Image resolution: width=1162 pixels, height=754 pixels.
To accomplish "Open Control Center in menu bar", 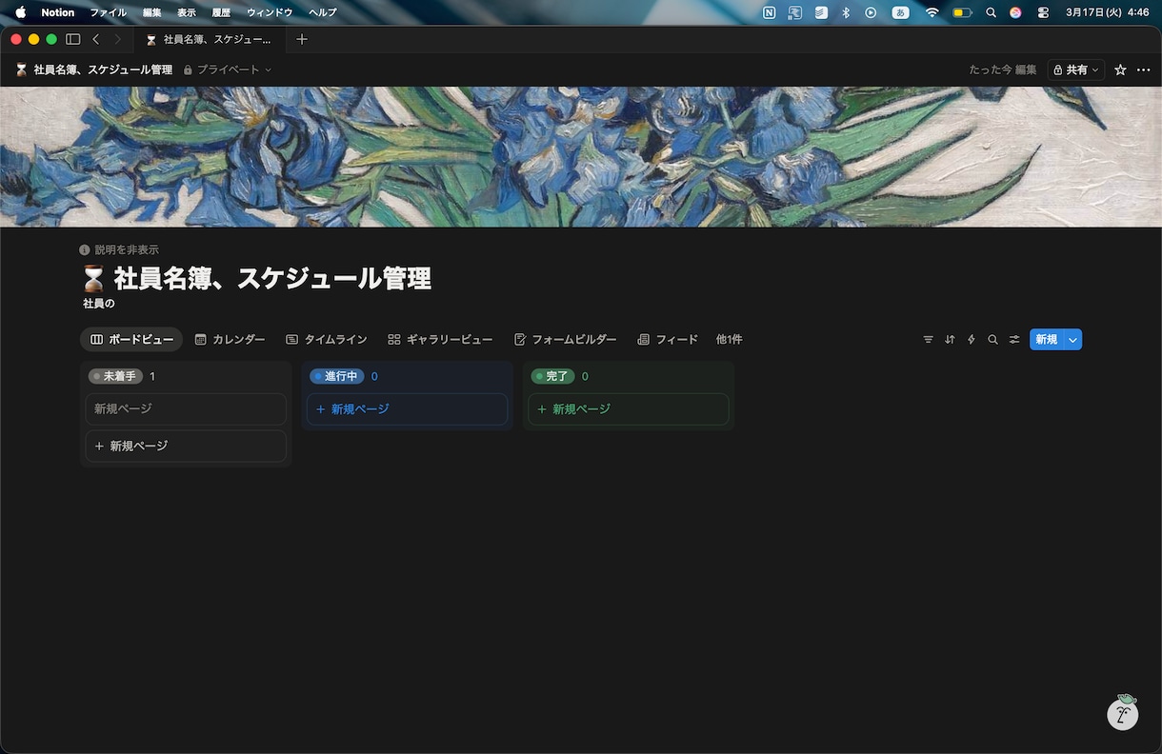I will (x=1043, y=12).
